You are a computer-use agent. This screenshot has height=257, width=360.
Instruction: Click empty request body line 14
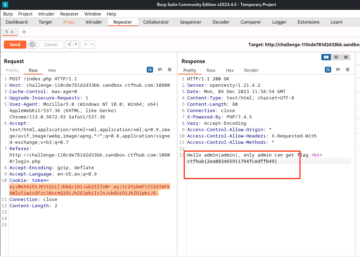pyautogui.click(x=89, y=218)
